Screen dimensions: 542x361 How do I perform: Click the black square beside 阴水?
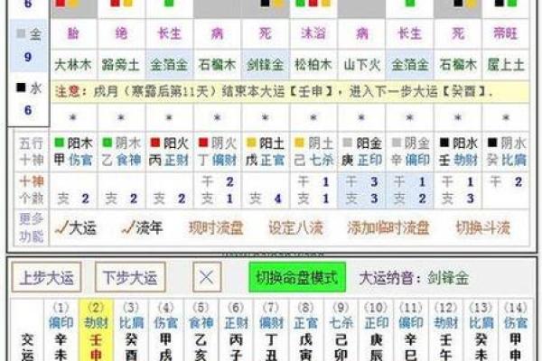pyautogui.click(x=492, y=143)
